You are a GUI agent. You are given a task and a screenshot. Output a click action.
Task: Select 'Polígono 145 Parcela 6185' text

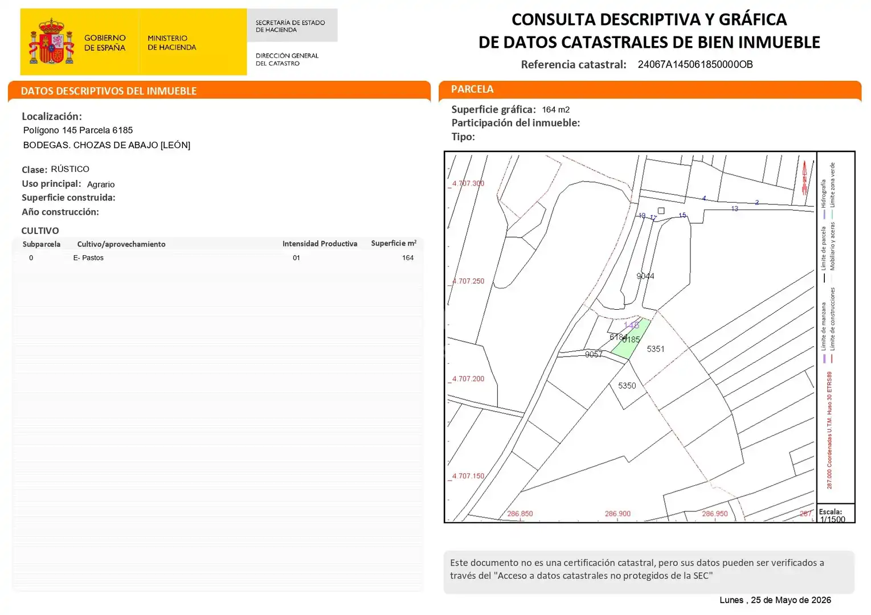pyautogui.click(x=78, y=130)
